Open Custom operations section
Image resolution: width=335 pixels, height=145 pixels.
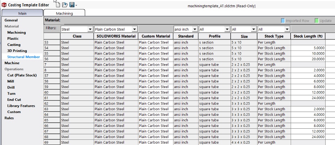[14, 112]
